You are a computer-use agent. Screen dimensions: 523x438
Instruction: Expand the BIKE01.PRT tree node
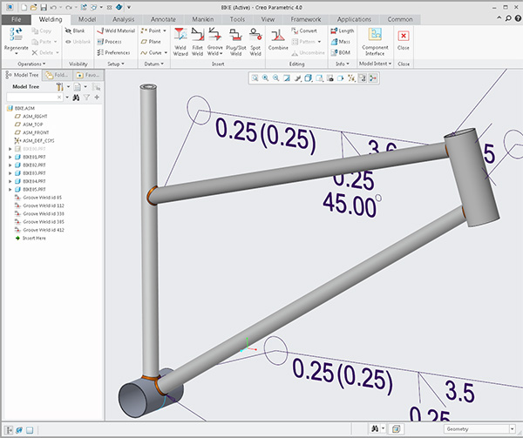click(x=10, y=158)
